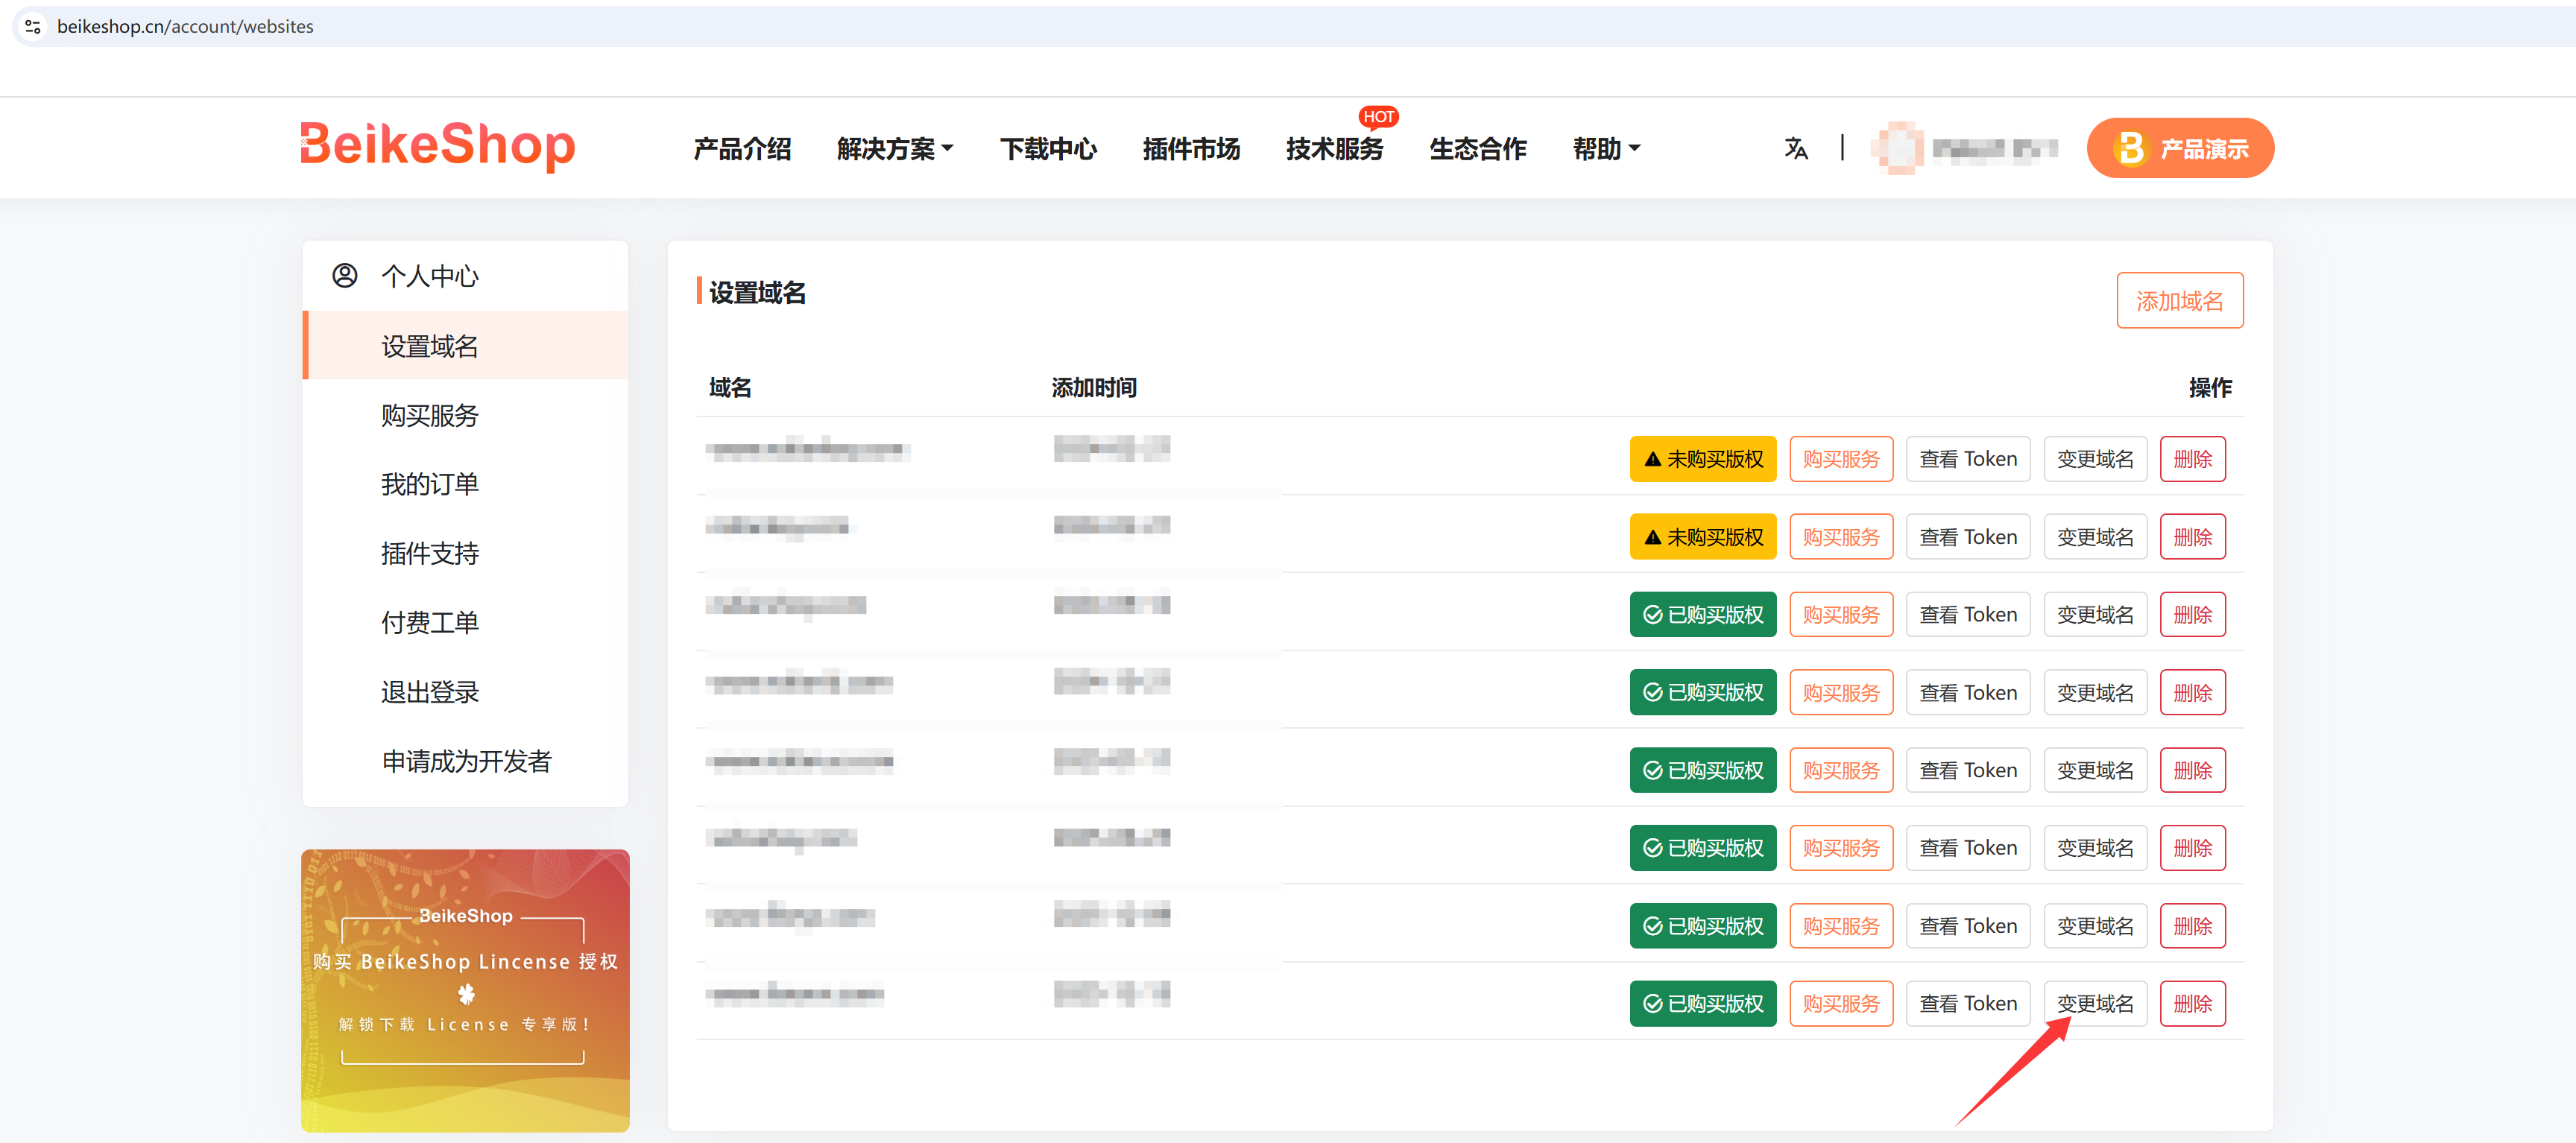This screenshot has height=1143, width=2576.
Task: Click the first 未购买版权 warning badge
Action: pos(1702,459)
